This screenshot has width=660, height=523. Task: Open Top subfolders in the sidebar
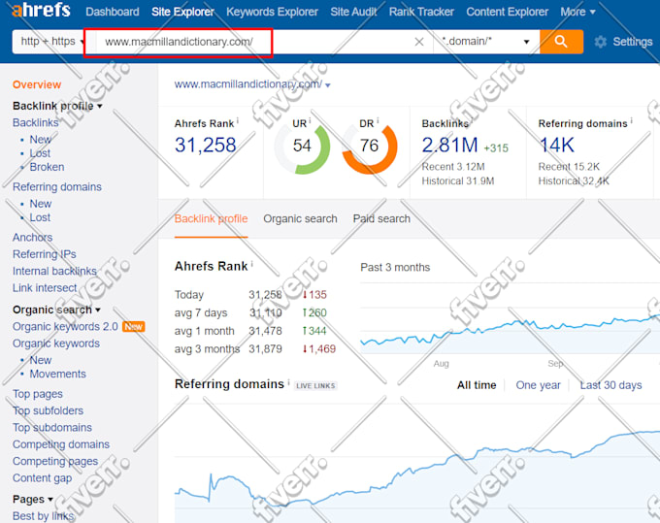click(48, 410)
